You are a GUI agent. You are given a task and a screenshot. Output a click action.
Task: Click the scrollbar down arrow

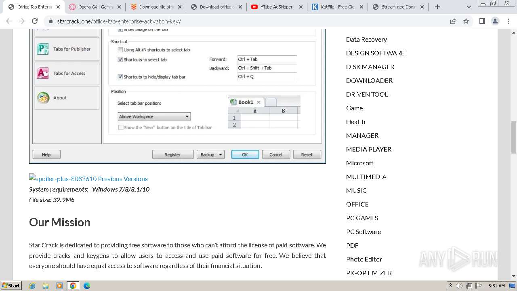514,276
